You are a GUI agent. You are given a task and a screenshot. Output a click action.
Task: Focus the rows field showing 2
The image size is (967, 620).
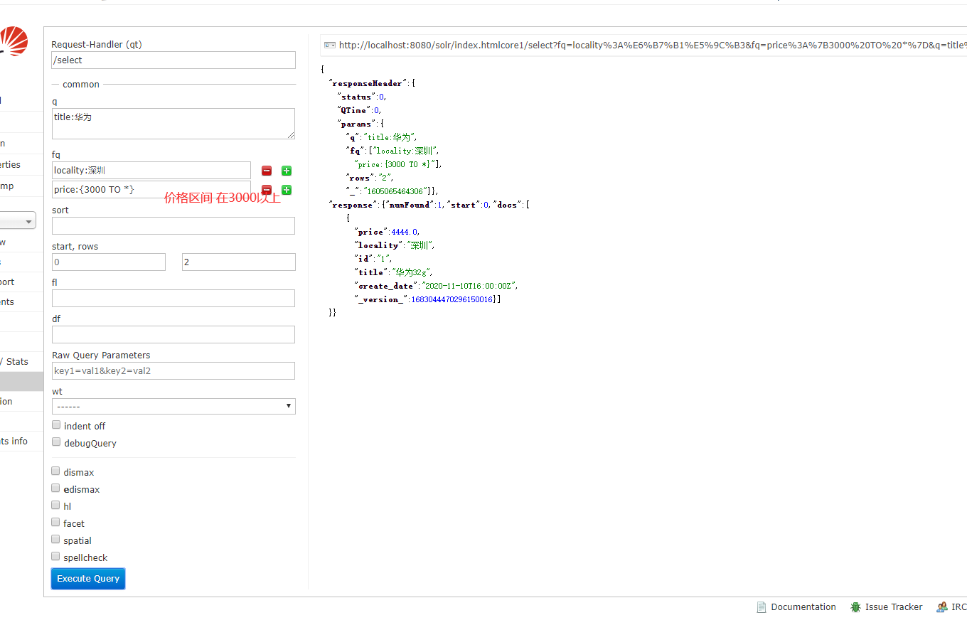click(x=239, y=262)
